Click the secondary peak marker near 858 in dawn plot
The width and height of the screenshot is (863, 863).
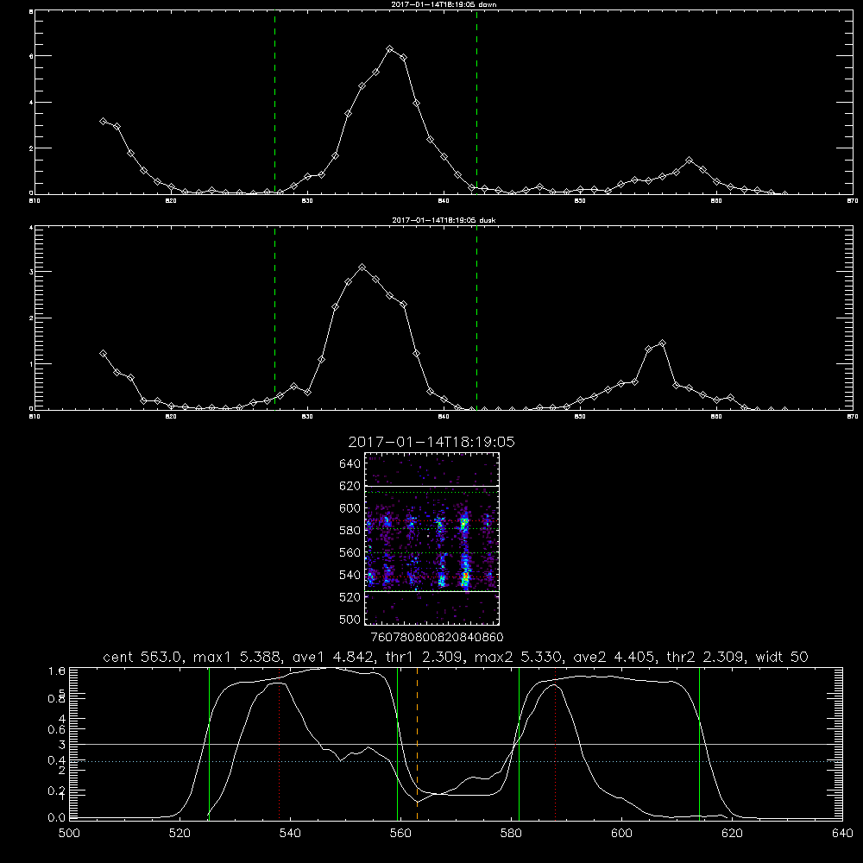point(689,161)
